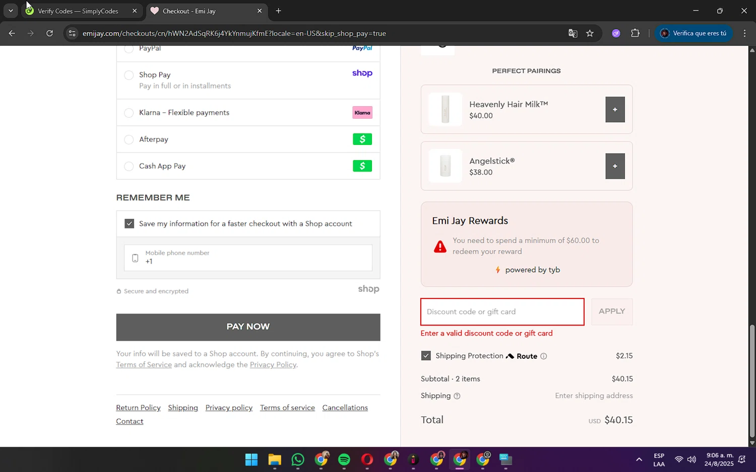Click the PAY NOW button
This screenshot has height=472, width=756.
(x=248, y=327)
